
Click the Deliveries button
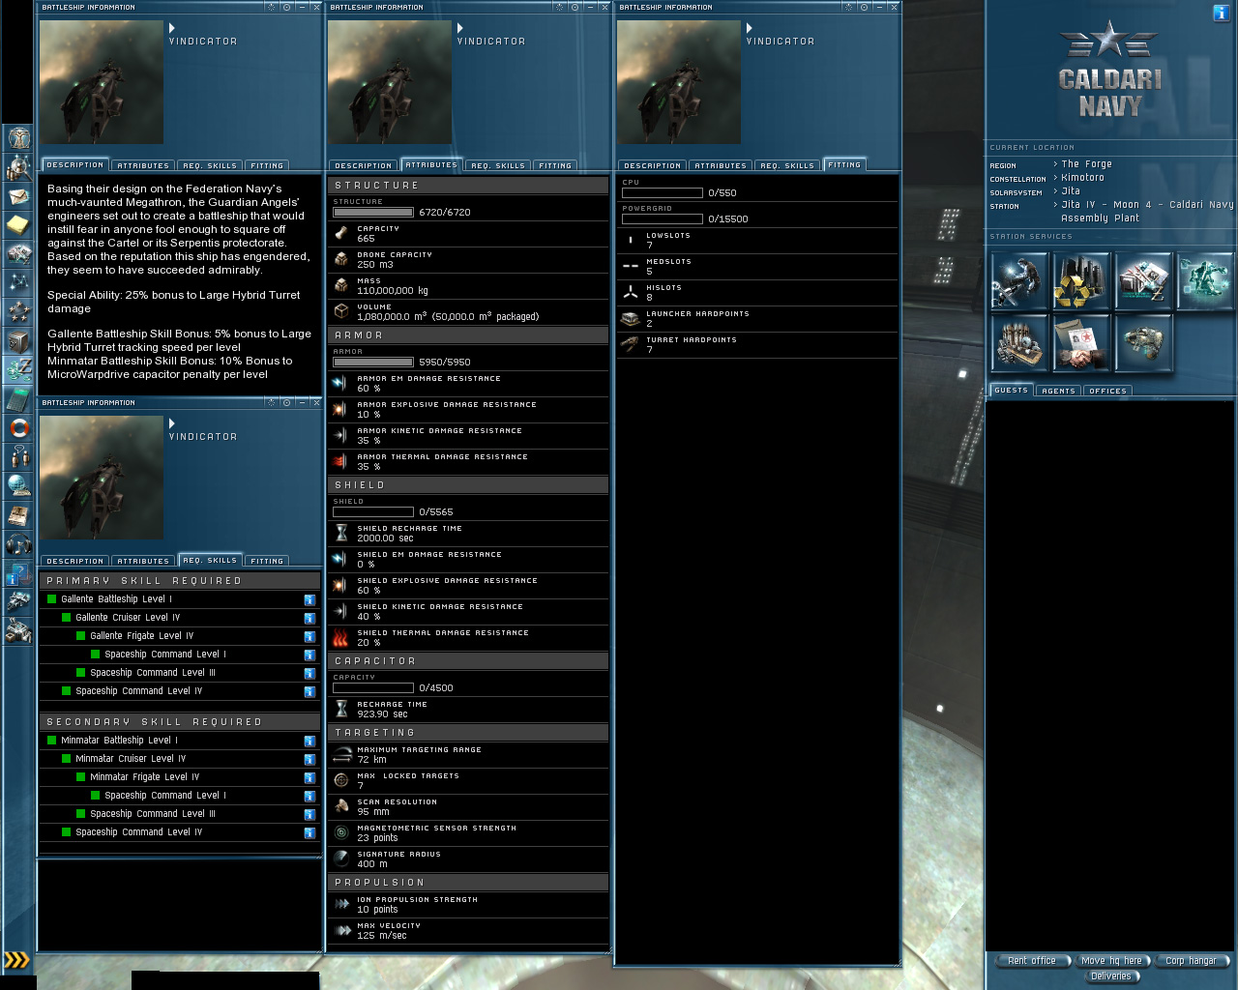1111,976
